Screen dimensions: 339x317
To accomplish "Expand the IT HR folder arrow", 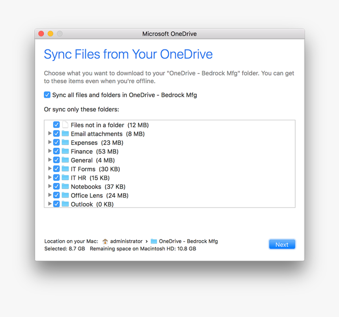I will coord(50,177).
